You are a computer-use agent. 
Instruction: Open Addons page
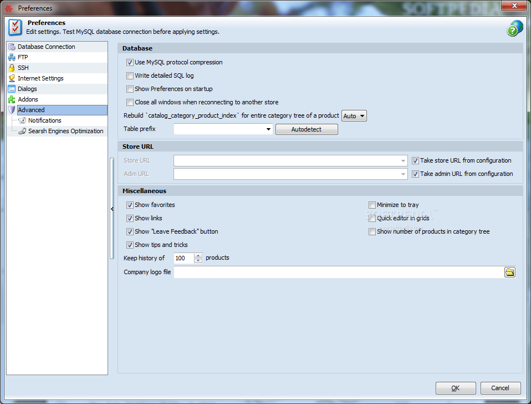click(x=28, y=99)
